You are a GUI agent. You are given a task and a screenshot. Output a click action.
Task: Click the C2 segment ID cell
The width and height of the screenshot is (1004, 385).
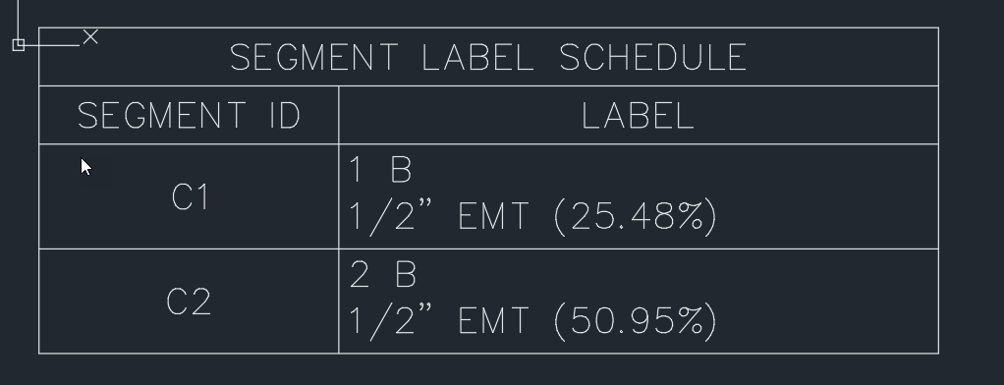pyautogui.click(x=189, y=302)
